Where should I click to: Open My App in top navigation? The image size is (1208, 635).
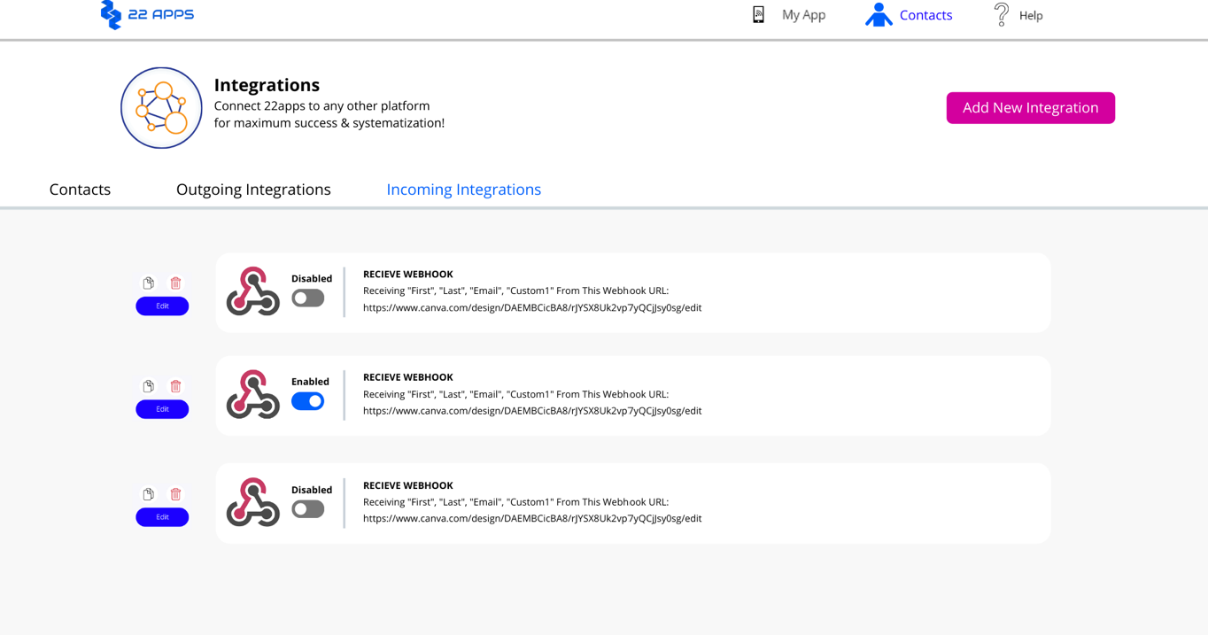(x=788, y=15)
